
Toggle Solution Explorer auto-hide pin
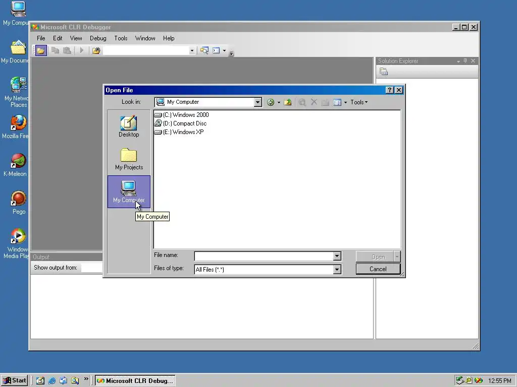click(465, 61)
